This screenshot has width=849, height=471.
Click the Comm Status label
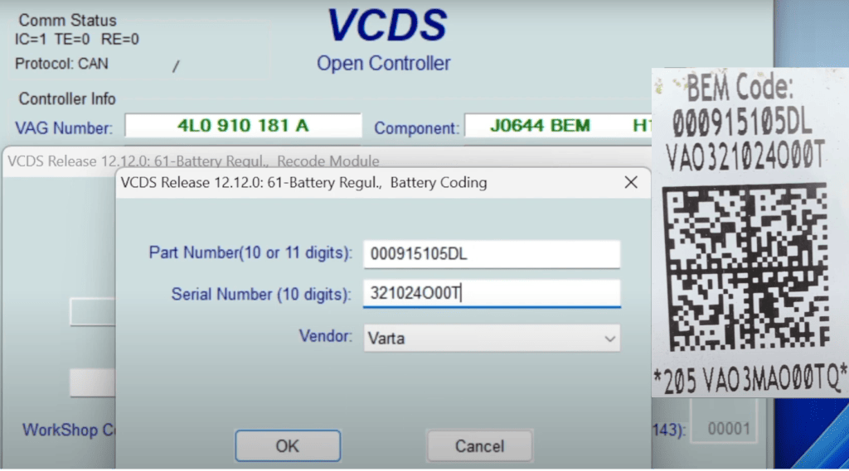67,20
